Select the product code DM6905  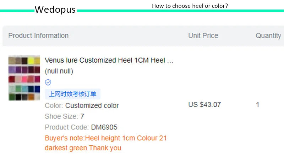(x=104, y=127)
